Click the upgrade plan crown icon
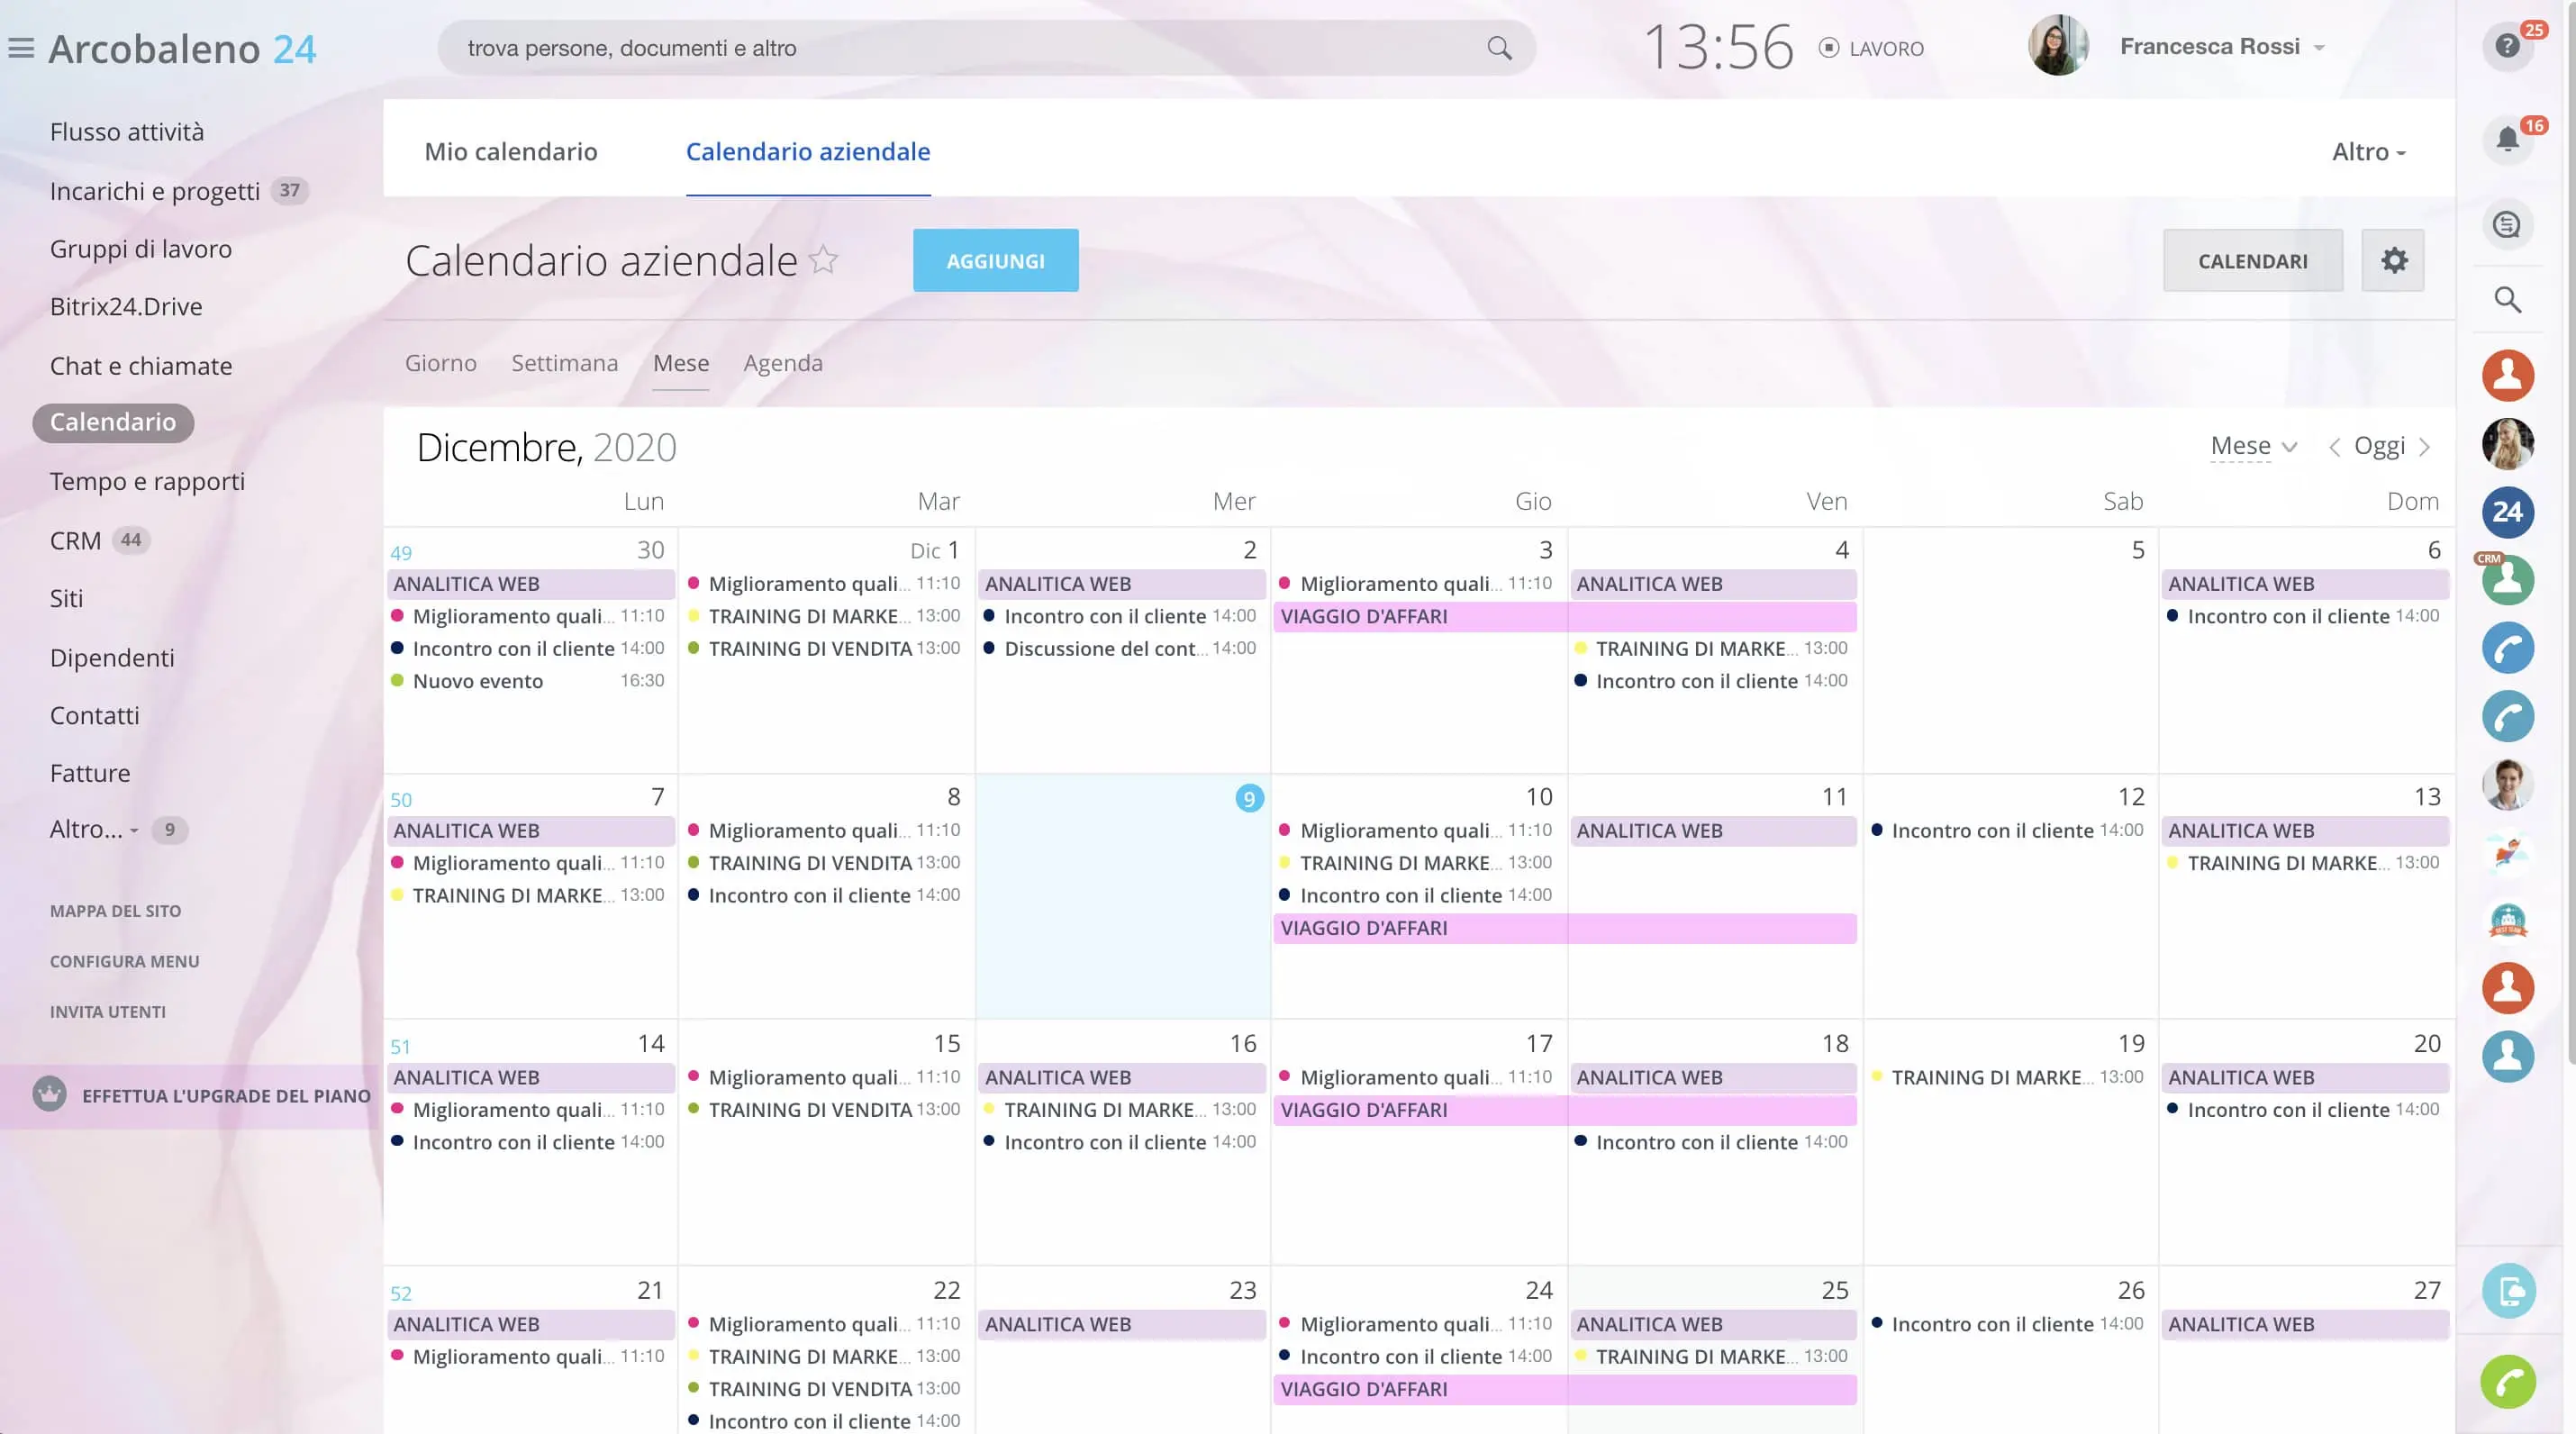Viewport: 2576px width, 1434px height. pos(49,1094)
